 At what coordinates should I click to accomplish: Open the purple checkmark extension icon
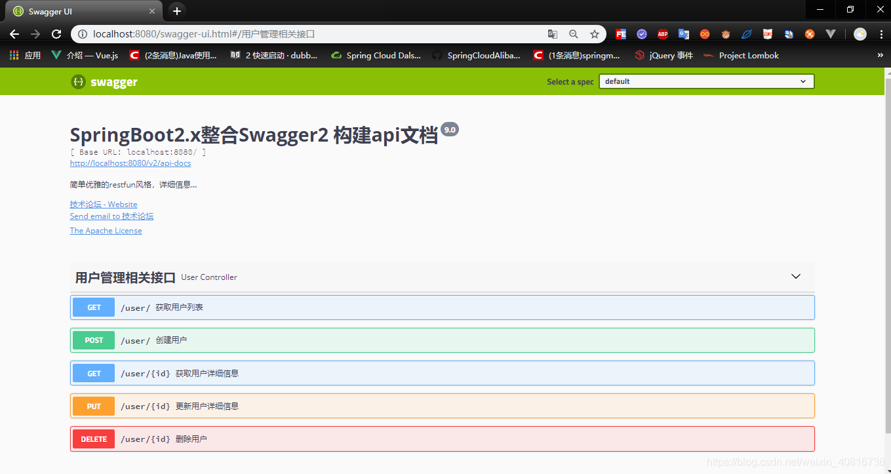642,34
